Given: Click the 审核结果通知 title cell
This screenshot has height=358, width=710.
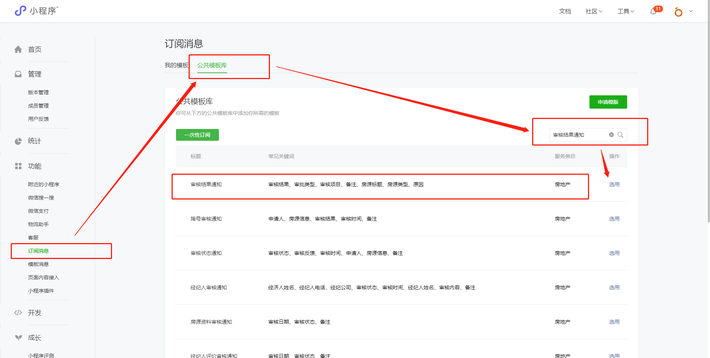Looking at the screenshot, I should point(206,184).
